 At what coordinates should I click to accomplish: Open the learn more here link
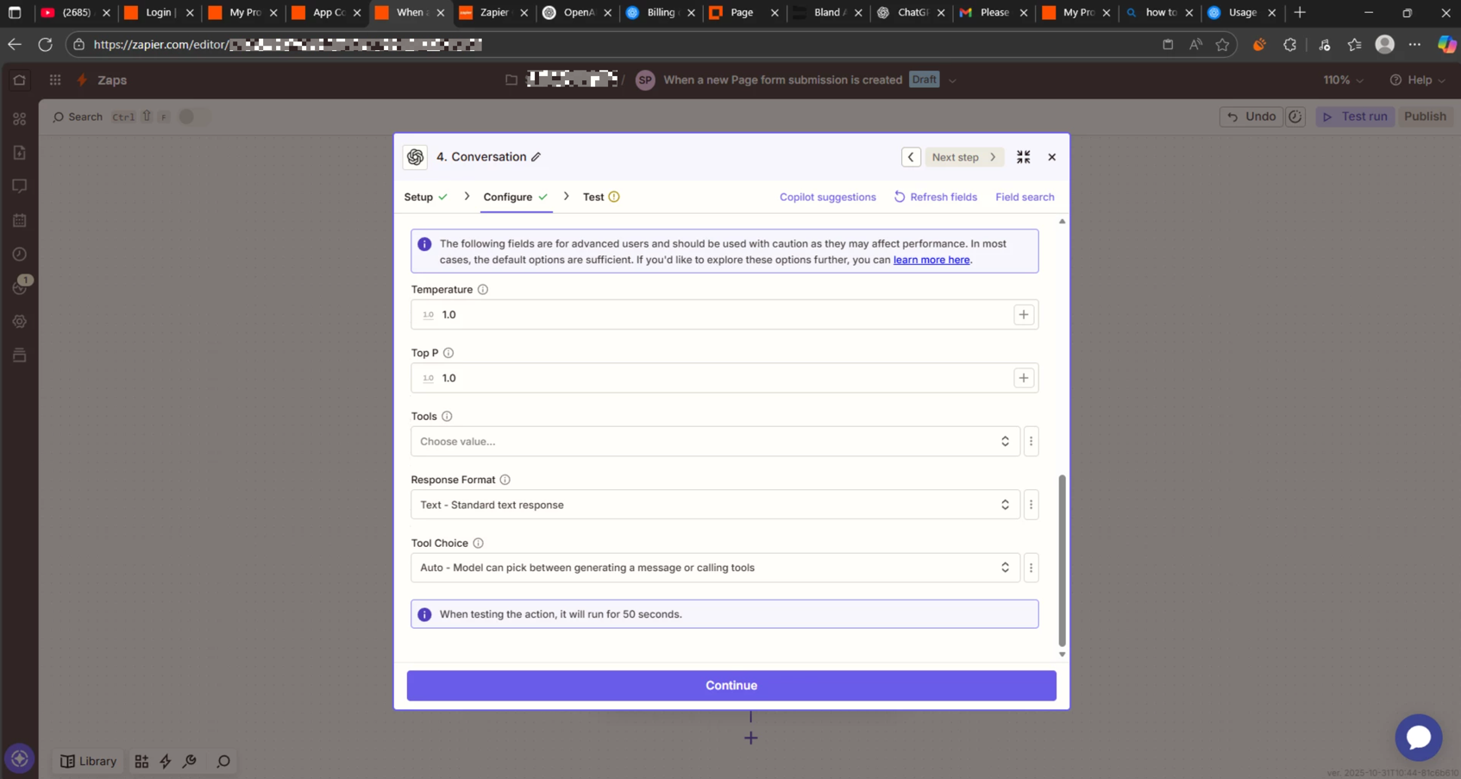(x=931, y=260)
